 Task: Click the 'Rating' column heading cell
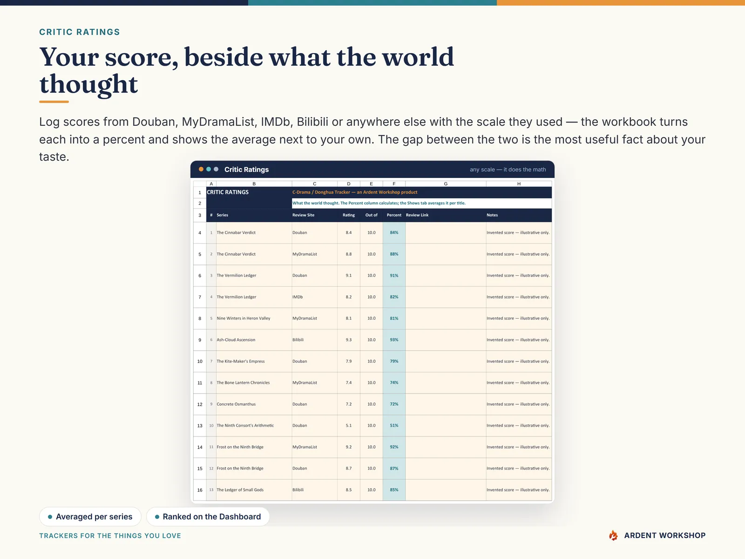pos(349,215)
